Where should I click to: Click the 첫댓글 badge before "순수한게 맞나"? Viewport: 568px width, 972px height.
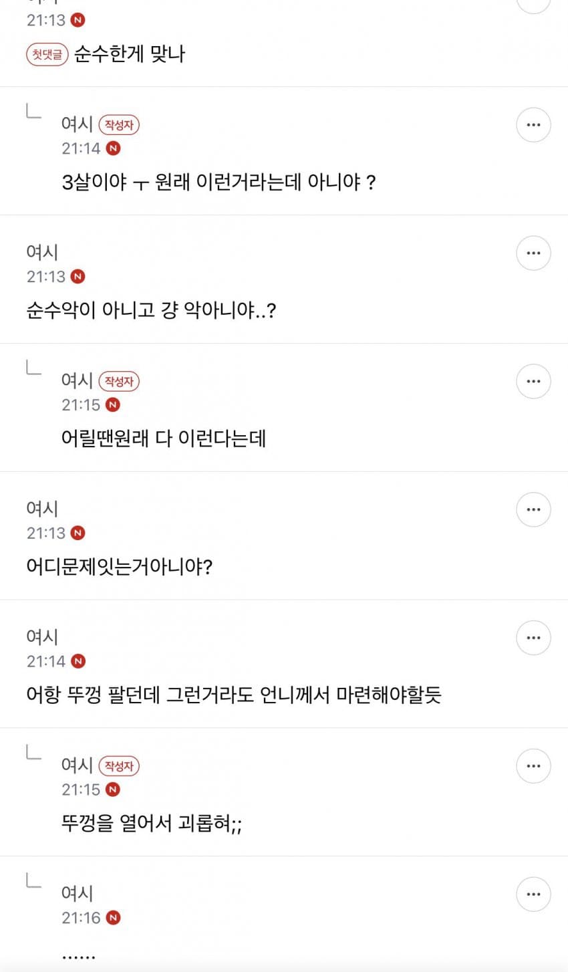[x=47, y=54]
